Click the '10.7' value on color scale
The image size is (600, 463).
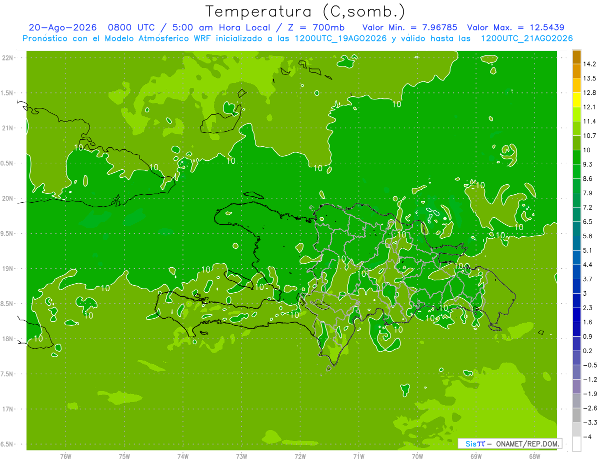point(590,136)
